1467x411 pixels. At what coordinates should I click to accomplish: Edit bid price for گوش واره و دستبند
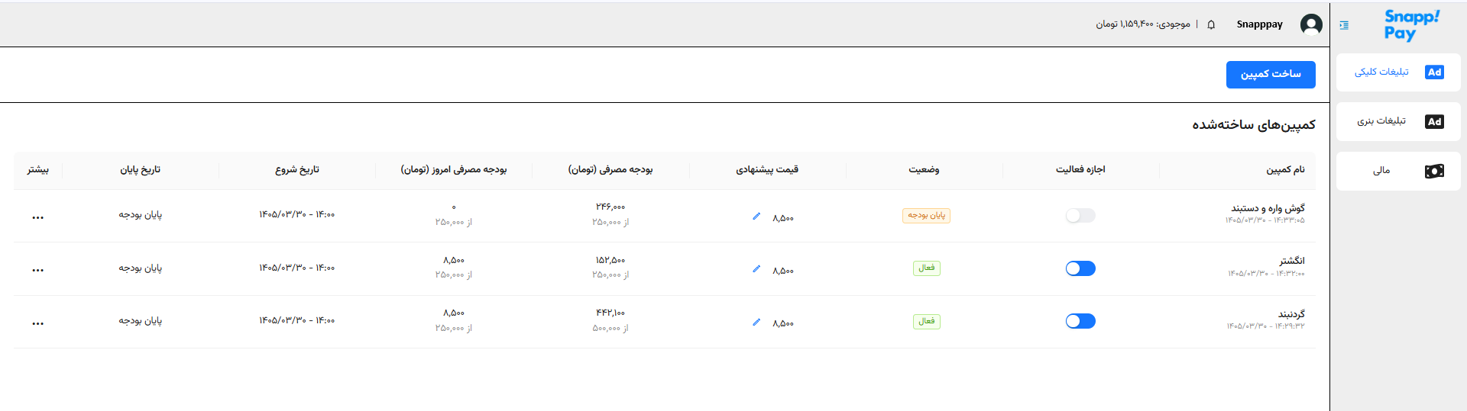[x=756, y=217]
